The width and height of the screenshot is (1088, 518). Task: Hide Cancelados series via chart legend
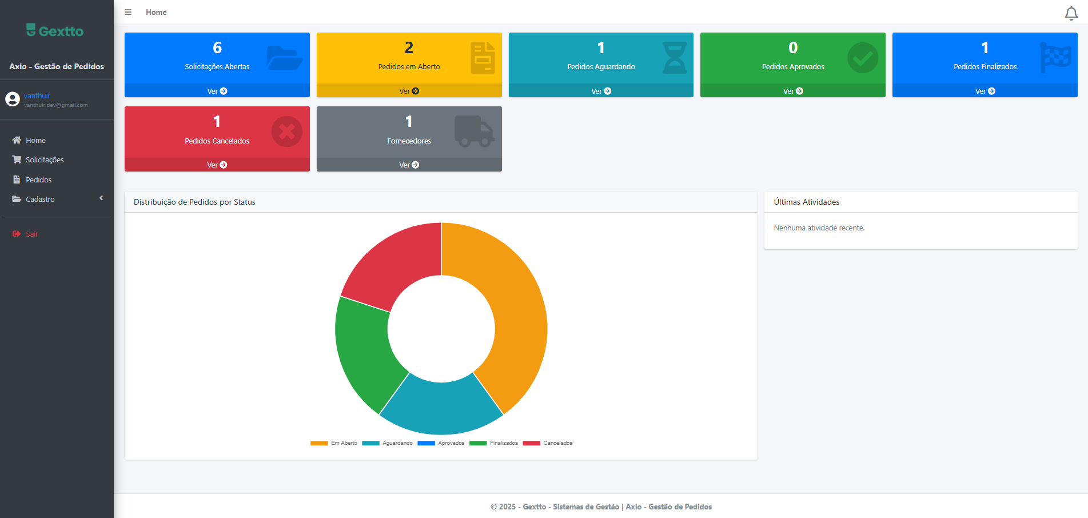pos(548,443)
